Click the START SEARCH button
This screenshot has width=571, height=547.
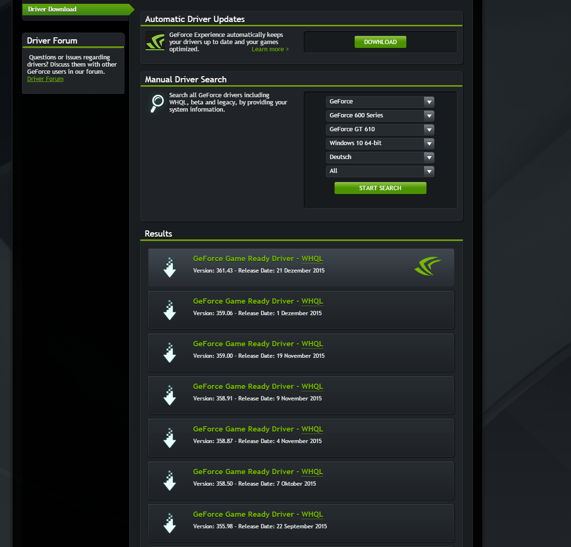coord(380,188)
